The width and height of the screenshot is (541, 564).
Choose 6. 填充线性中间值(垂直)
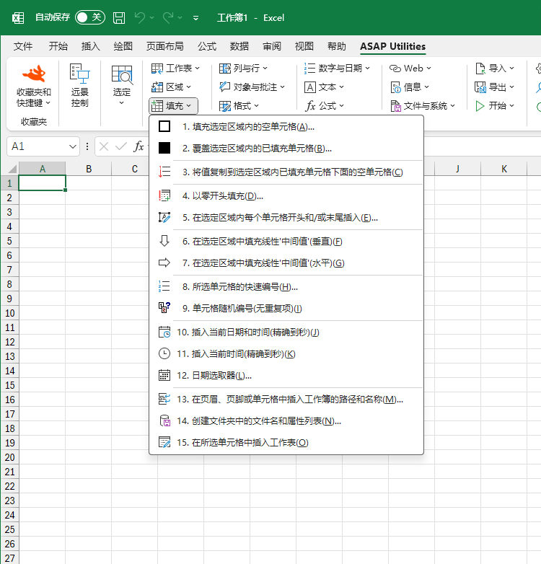click(286, 242)
